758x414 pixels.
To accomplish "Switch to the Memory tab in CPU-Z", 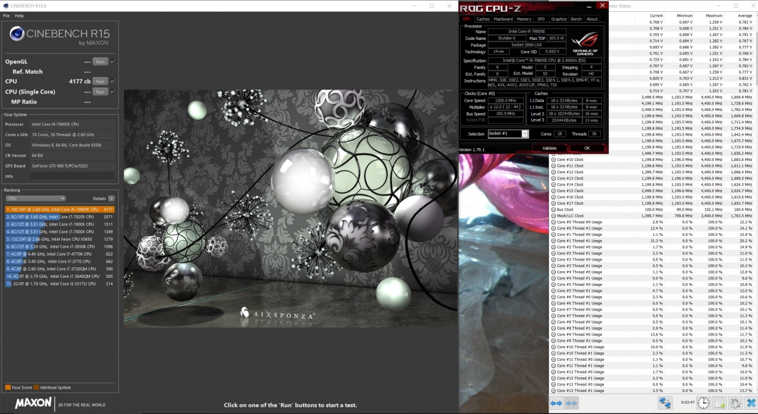I will coord(524,19).
